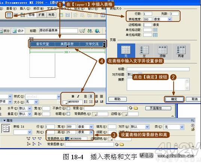This screenshot has height=163, width=201.
Task: Switch to the 扩展 (Expanded) mode tab
Action: pyautogui.click(x=42, y=15)
